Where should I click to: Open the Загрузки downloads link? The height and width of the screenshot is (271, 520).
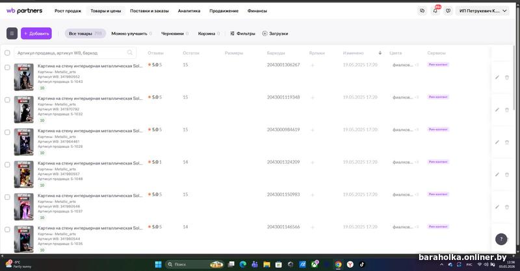pos(275,33)
